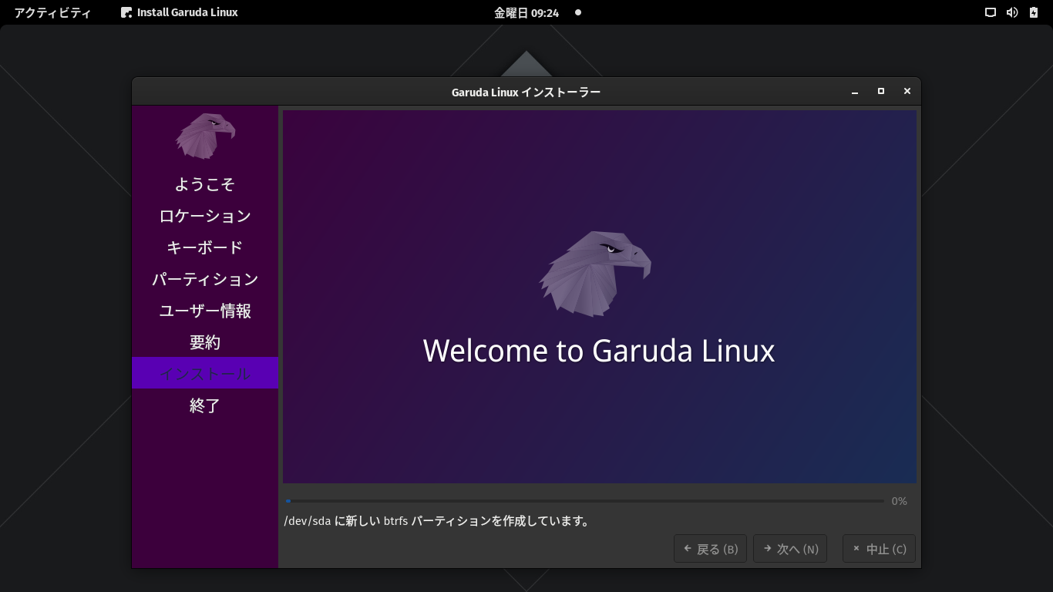Select the キーボード step

(205, 247)
